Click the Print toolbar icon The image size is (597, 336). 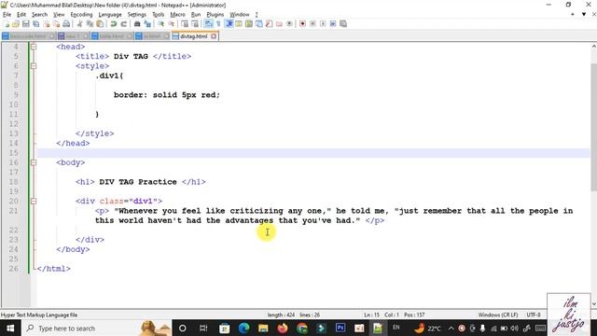click(66, 24)
